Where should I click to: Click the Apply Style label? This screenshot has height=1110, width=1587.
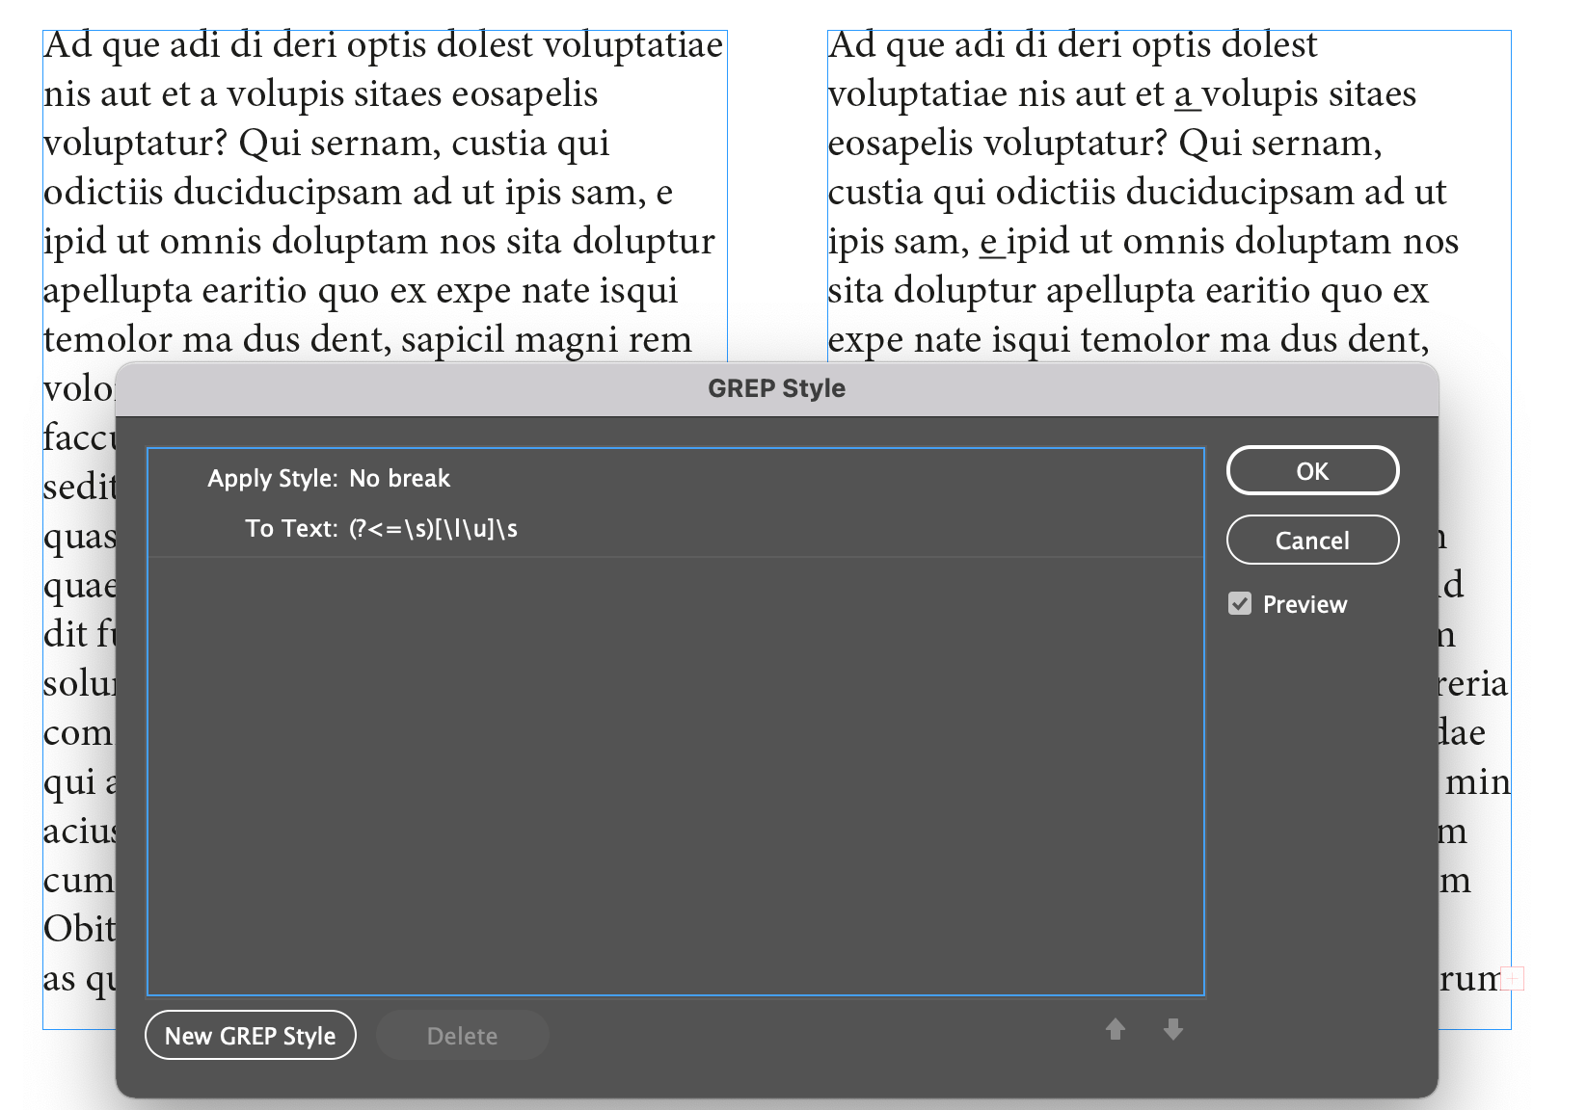271,478
